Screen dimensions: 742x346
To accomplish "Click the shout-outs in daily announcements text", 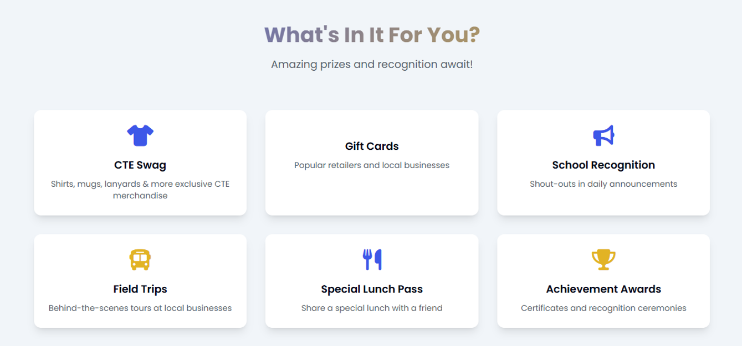I will click(x=603, y=184).
